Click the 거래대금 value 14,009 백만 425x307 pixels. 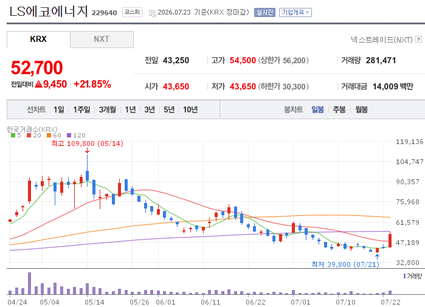point(393,86)
